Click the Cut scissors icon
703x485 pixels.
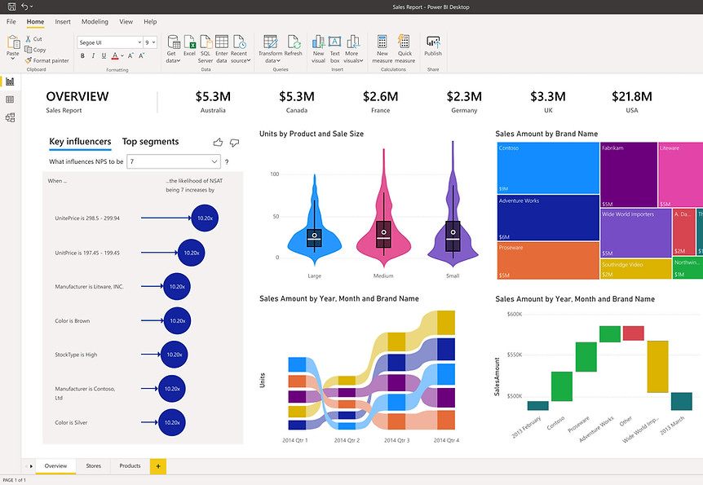29,39
